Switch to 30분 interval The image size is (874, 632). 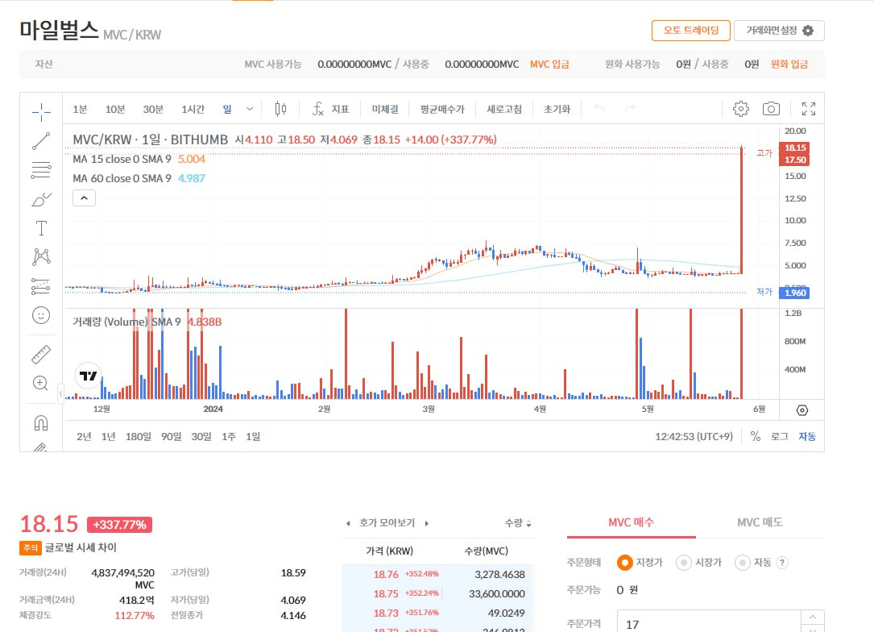(x=153, y=109)
